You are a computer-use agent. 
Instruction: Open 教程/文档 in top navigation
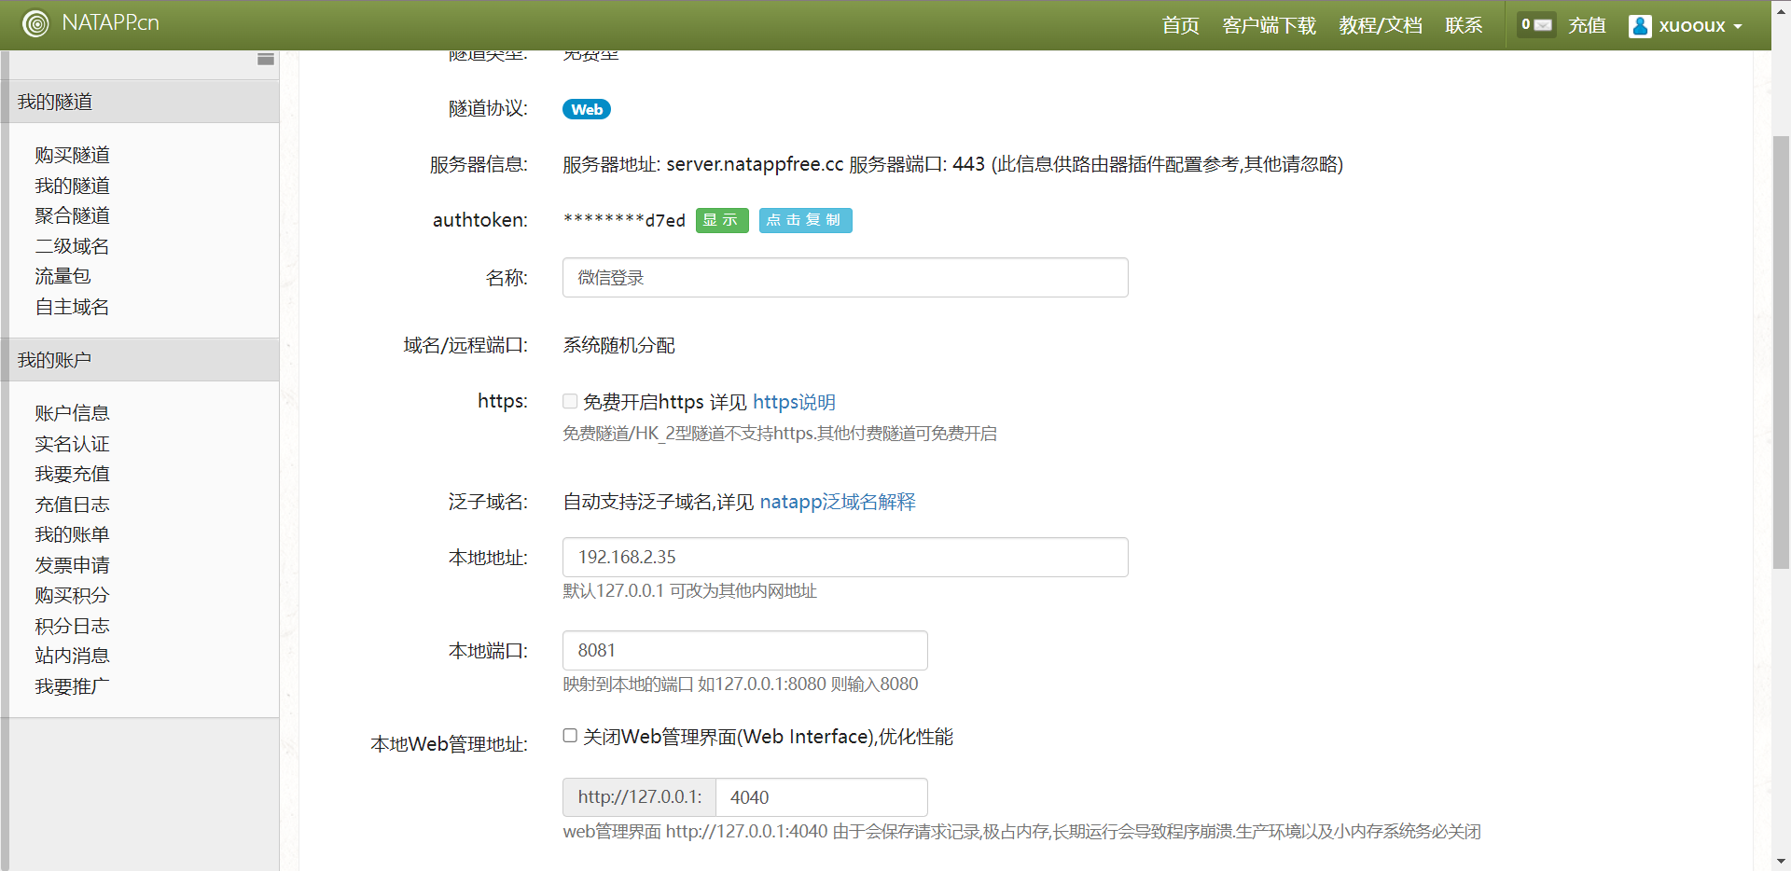click(x=1381, y=25)
